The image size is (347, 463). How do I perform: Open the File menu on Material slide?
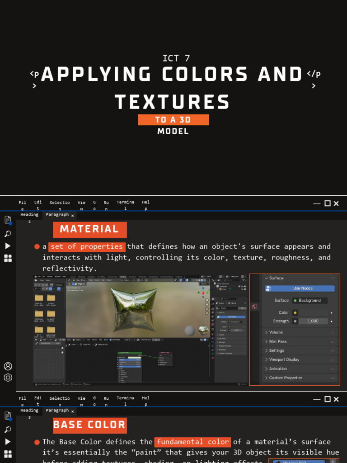click(x=23, y=205)
